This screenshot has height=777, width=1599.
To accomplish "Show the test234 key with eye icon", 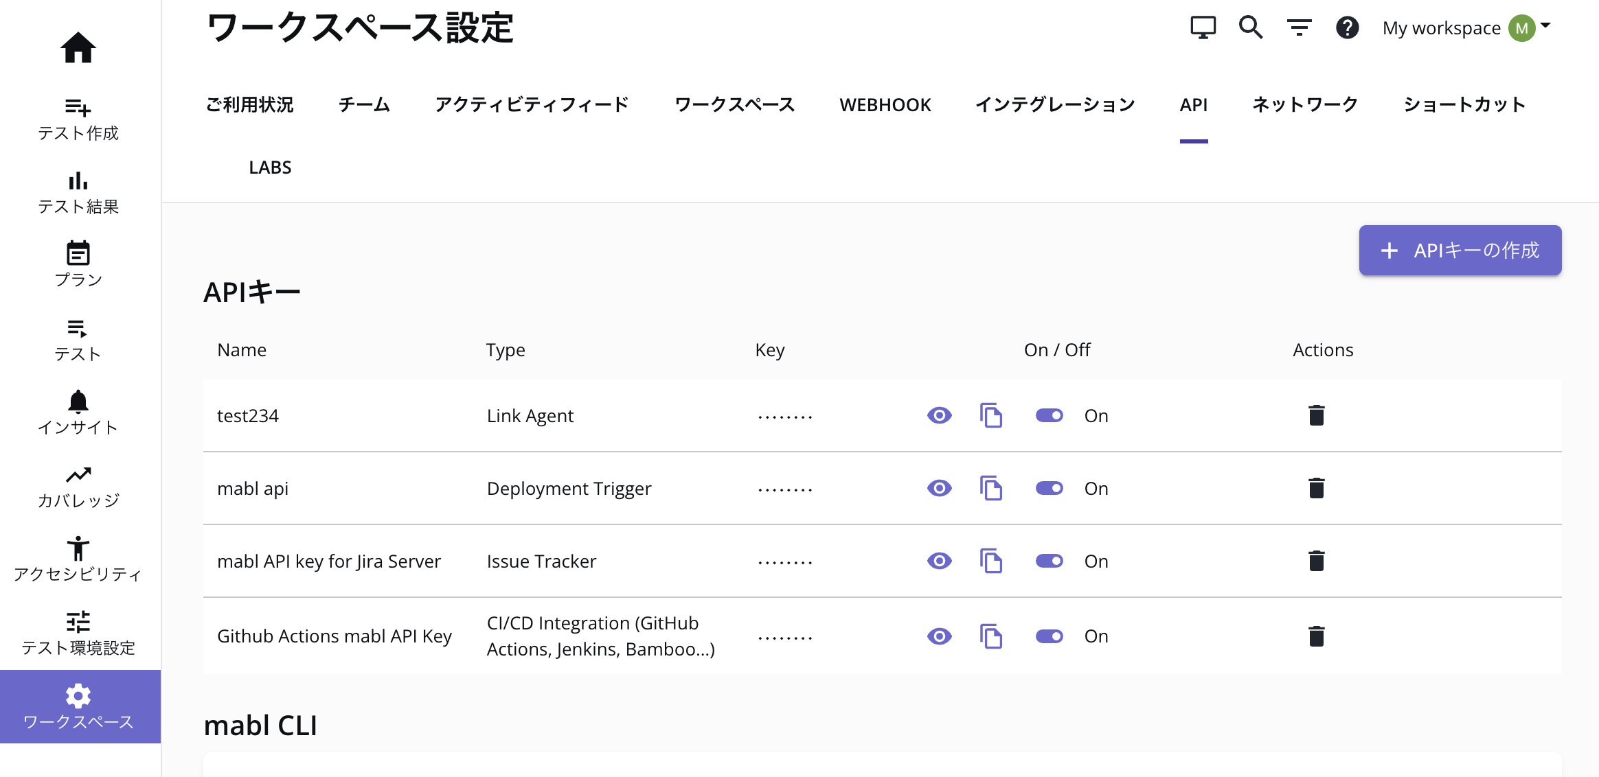I will click(939, 415).
